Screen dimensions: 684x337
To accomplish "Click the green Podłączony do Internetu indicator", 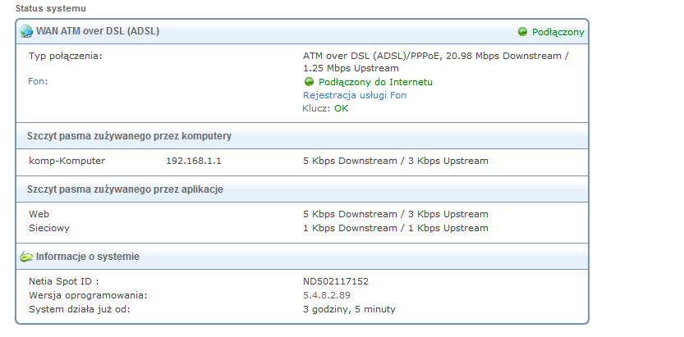I will [x=309, y=82].
